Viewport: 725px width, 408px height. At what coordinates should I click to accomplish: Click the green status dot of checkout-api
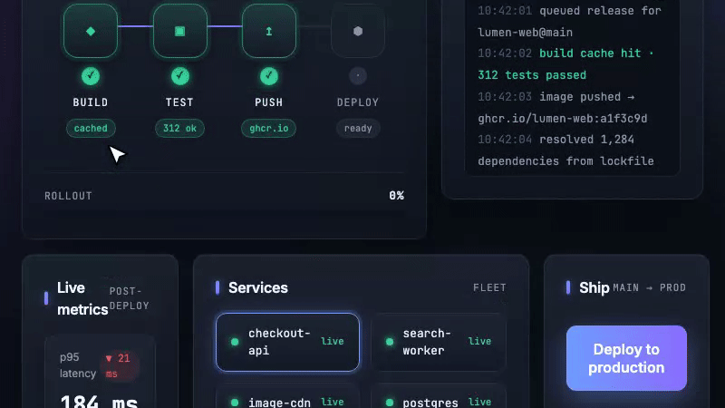click(235, 342)
